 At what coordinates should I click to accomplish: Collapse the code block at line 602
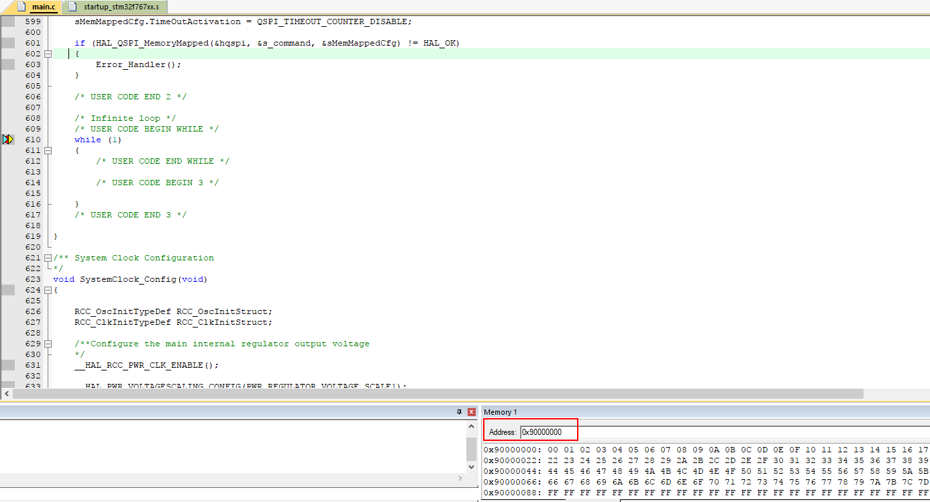(48, 54)
